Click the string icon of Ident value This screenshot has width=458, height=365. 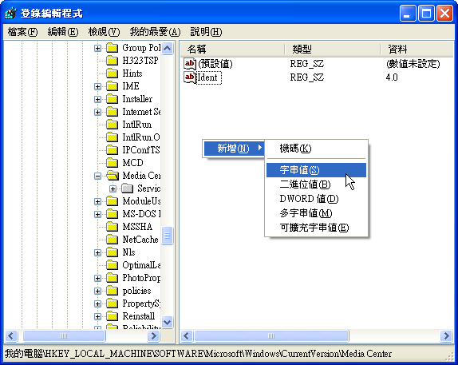pos(190,77)
